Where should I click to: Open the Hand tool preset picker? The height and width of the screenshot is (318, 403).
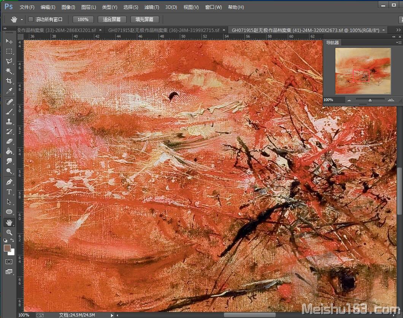pos(22,19)
